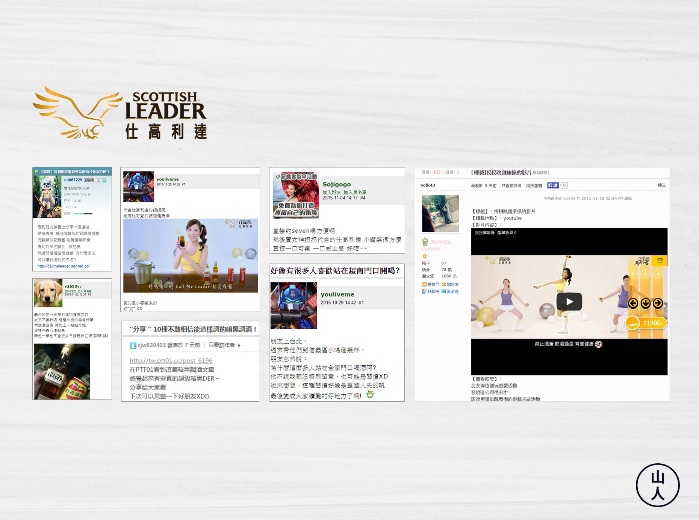Click Sojigogo's red umbrella avatar

[296, 196]
